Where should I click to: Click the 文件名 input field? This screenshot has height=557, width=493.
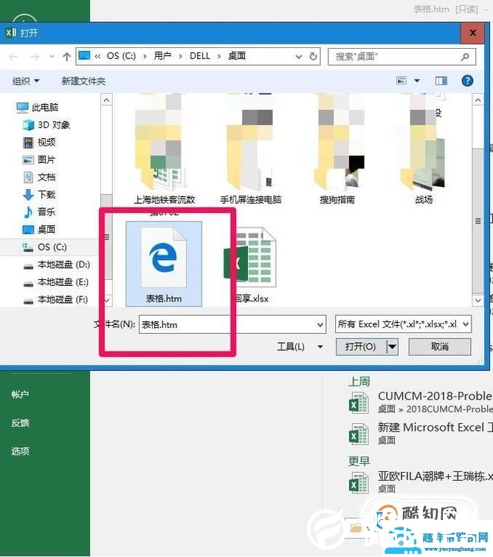pyautogui.click(x=232, y=324)
